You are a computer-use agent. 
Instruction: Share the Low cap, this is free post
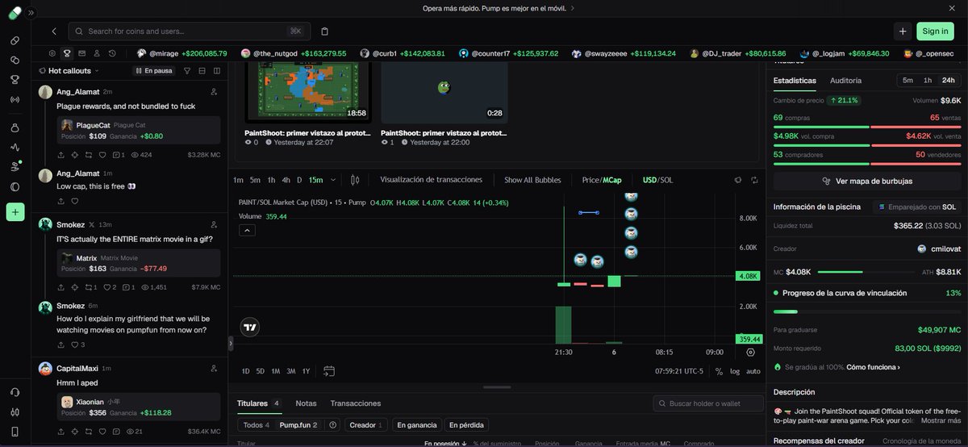pyautogui.click(x=61, y=201)
